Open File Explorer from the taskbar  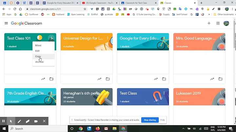pyautogui.click(x=114, y=128)
